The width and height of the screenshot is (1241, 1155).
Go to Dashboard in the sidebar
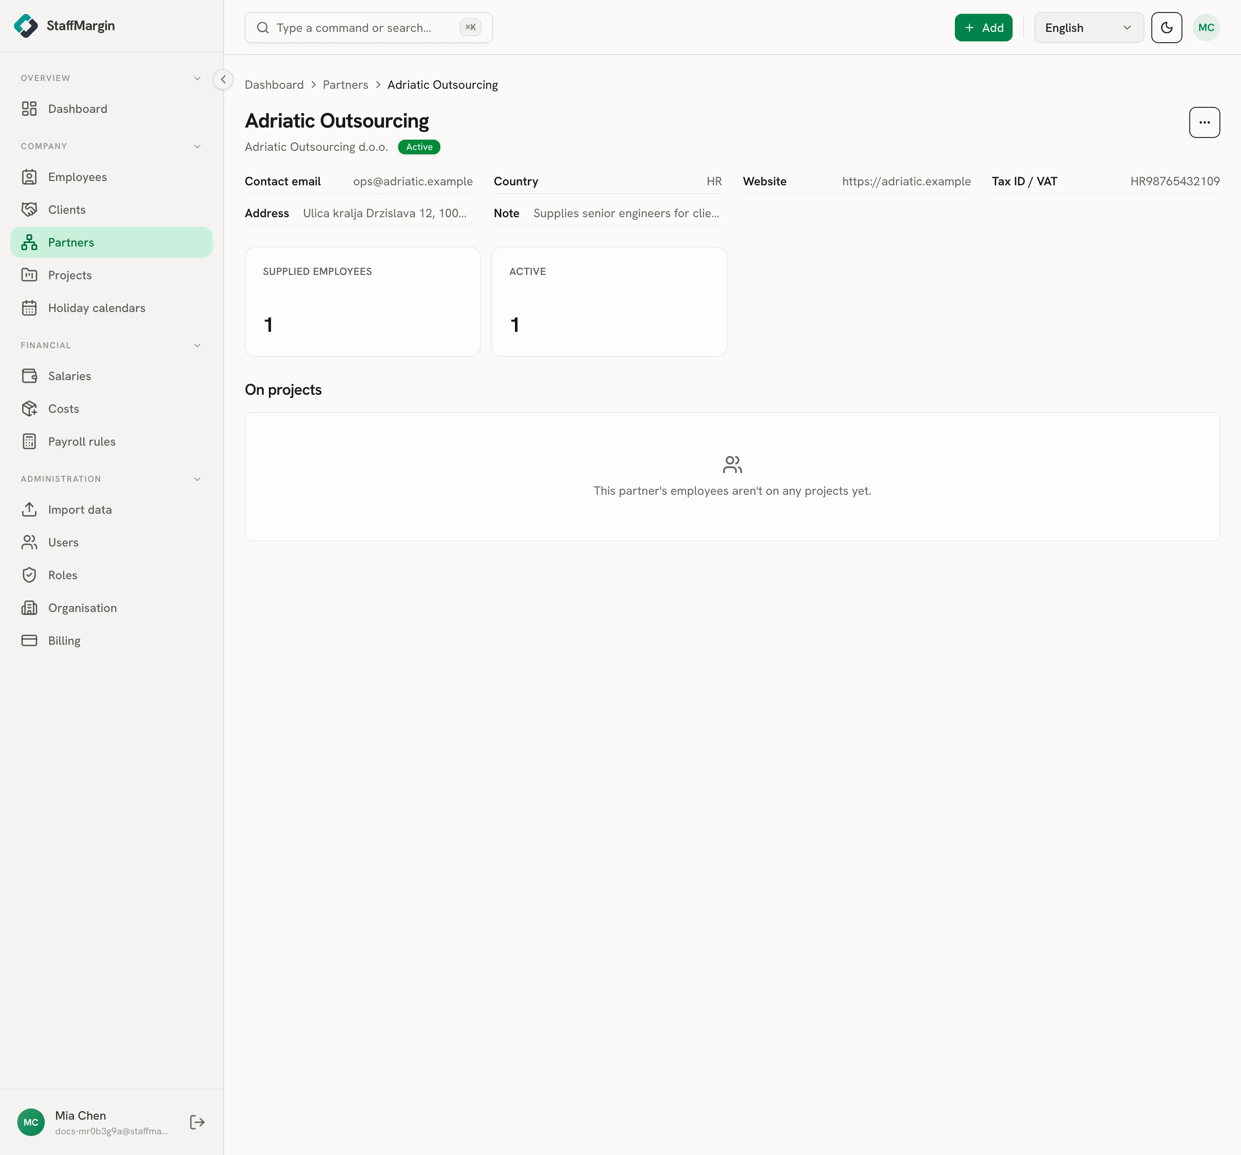(x=112, y=109)
